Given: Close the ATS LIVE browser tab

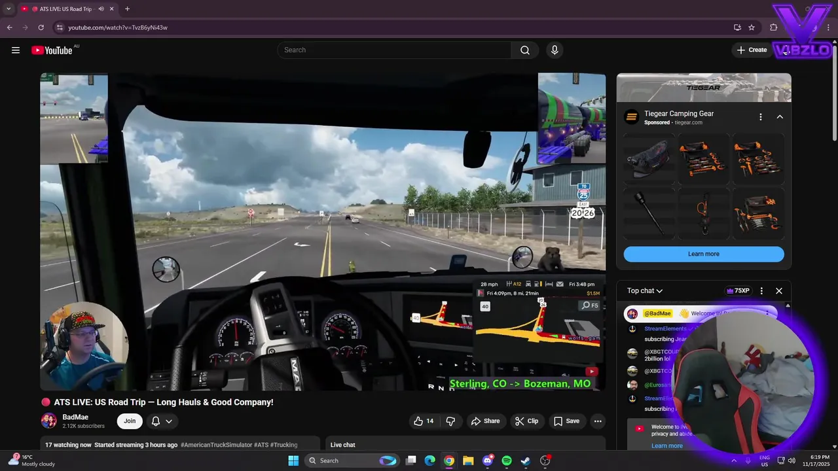Looking at the screenshot, I should pos(112,9).
